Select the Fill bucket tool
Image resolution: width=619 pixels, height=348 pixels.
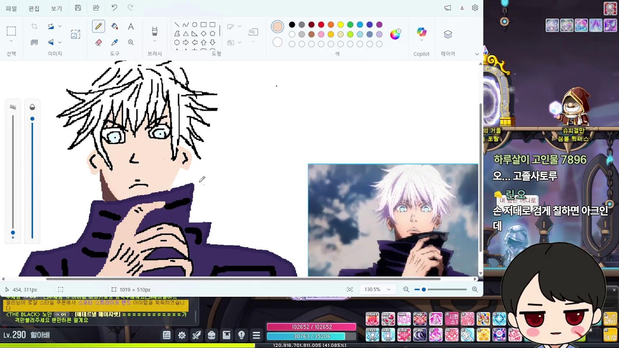[x=115, y=27]
